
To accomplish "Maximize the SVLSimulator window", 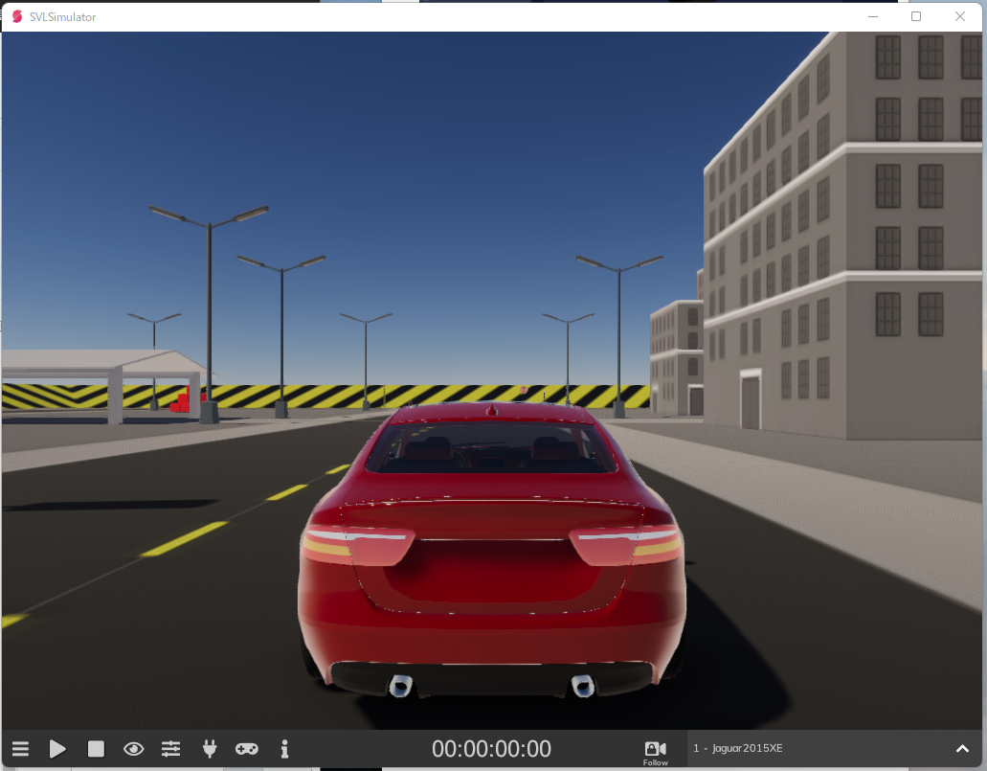I will pyautogui.click(x=916, y=16).
